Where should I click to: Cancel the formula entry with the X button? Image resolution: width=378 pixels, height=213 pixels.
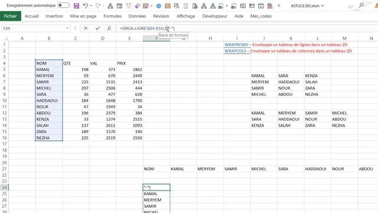pyautogui.click(x=86, y=28)
